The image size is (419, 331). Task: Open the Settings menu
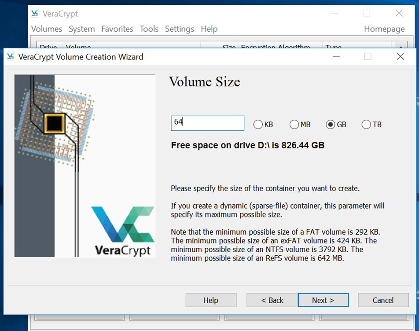click(180, 29)
